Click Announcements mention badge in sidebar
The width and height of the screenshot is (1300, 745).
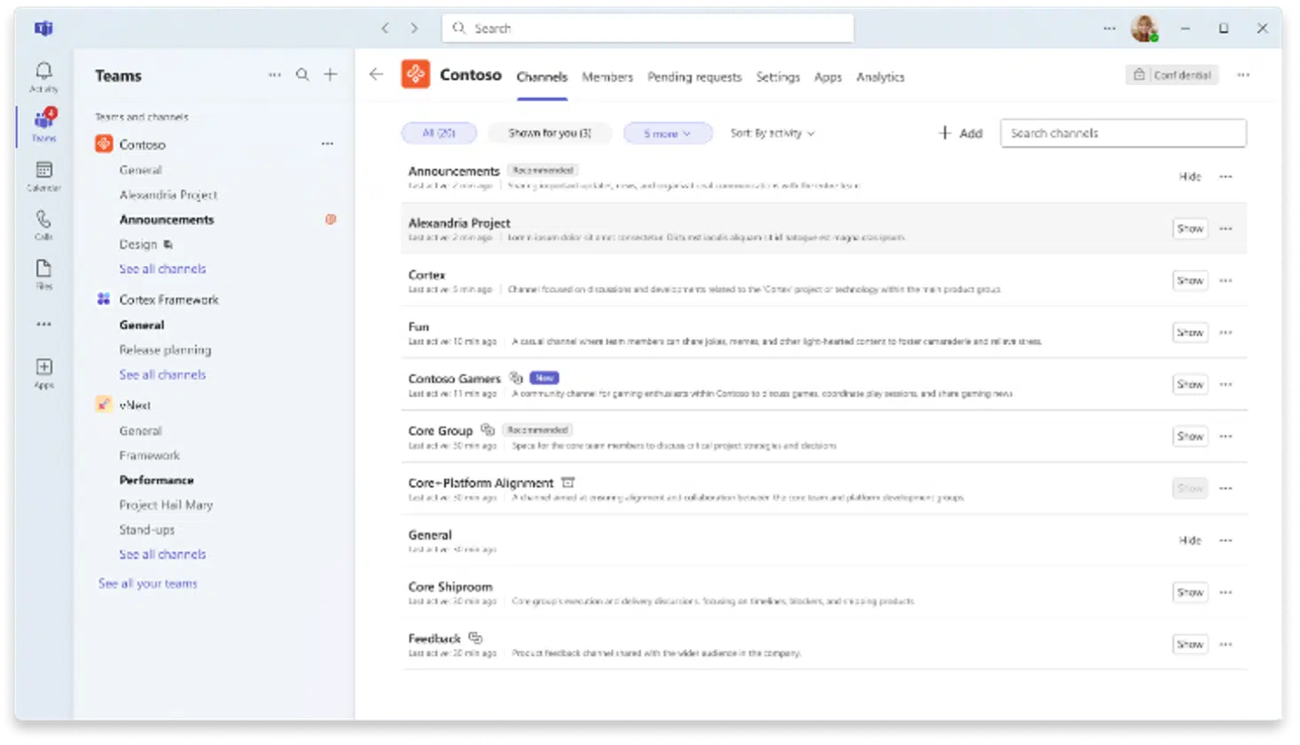pos(331,219)
